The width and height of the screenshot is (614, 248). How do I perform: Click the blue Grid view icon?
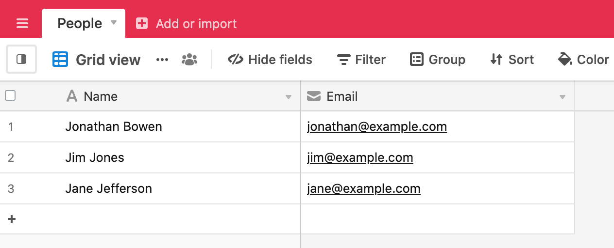point(60,60)
